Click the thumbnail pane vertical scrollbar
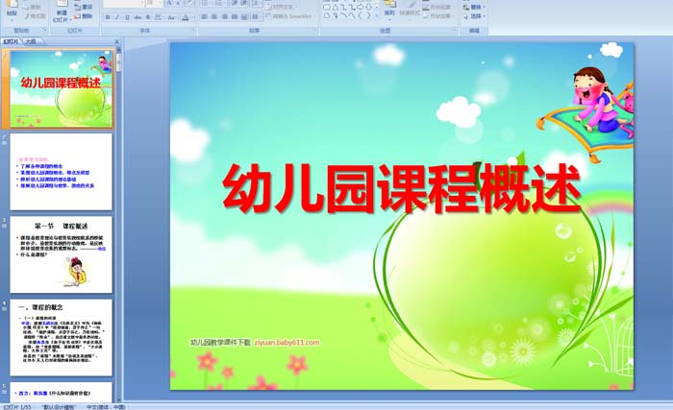 [119, 223]
